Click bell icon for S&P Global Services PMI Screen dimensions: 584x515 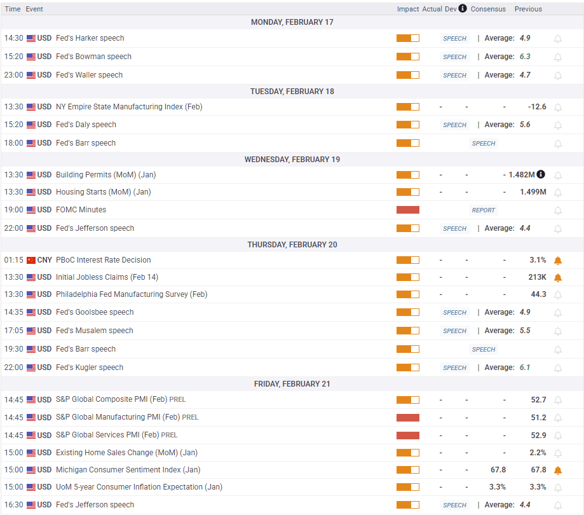[558, 436]
